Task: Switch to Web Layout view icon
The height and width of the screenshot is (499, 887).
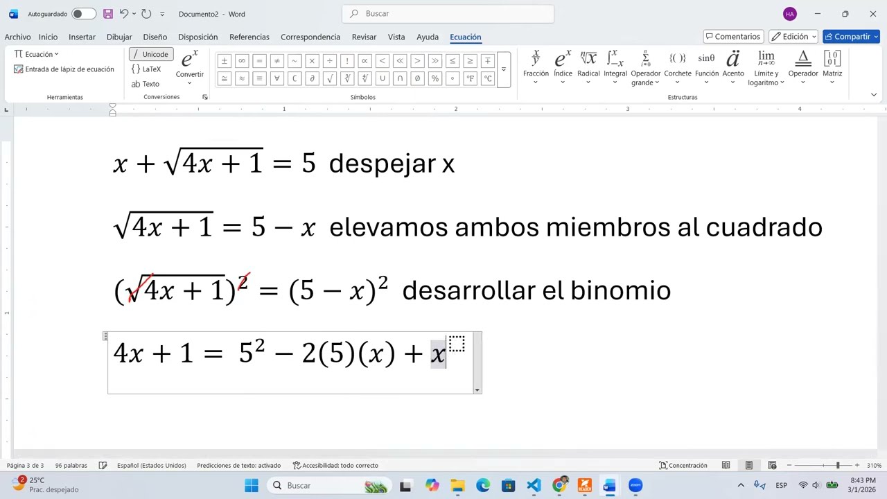Action: pyautogui.click(x=772, y=465)
